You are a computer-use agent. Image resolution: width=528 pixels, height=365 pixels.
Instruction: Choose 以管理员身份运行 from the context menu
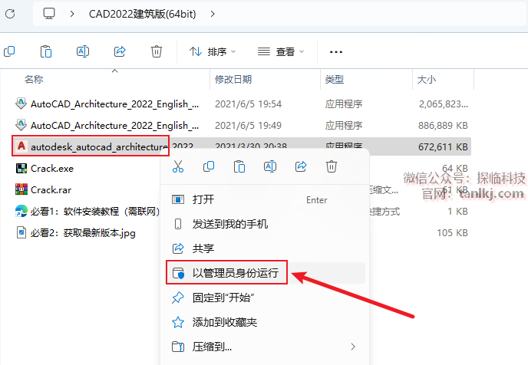point(266,273)
